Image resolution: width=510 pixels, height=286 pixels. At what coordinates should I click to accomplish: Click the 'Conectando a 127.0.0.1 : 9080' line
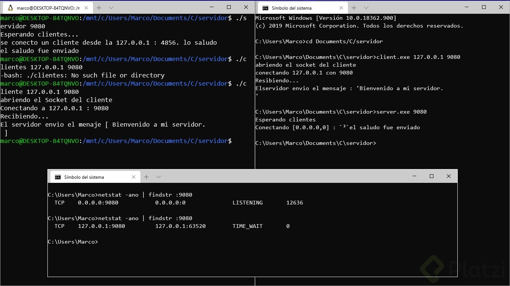tap(55, 108)
